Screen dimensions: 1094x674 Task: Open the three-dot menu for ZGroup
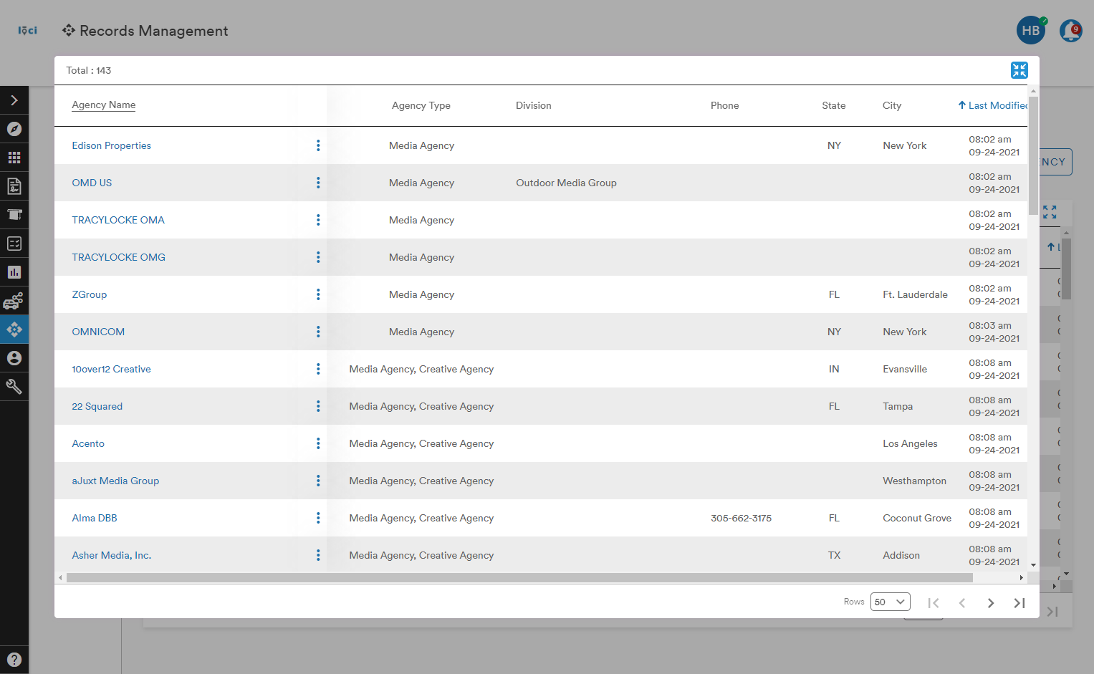[318, 294]
